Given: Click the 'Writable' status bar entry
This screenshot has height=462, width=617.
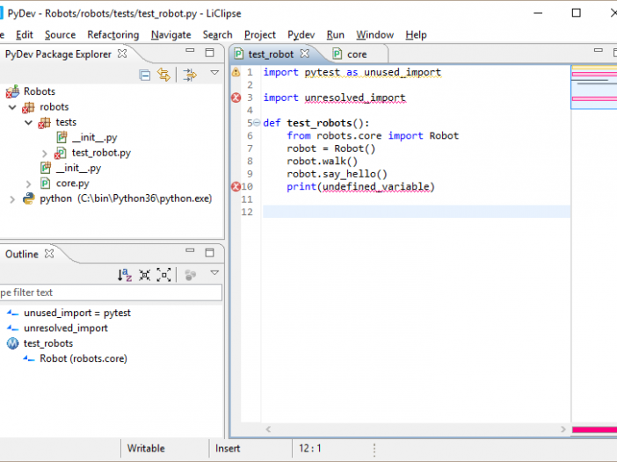Looking at the screenshot, I should 146,448.
